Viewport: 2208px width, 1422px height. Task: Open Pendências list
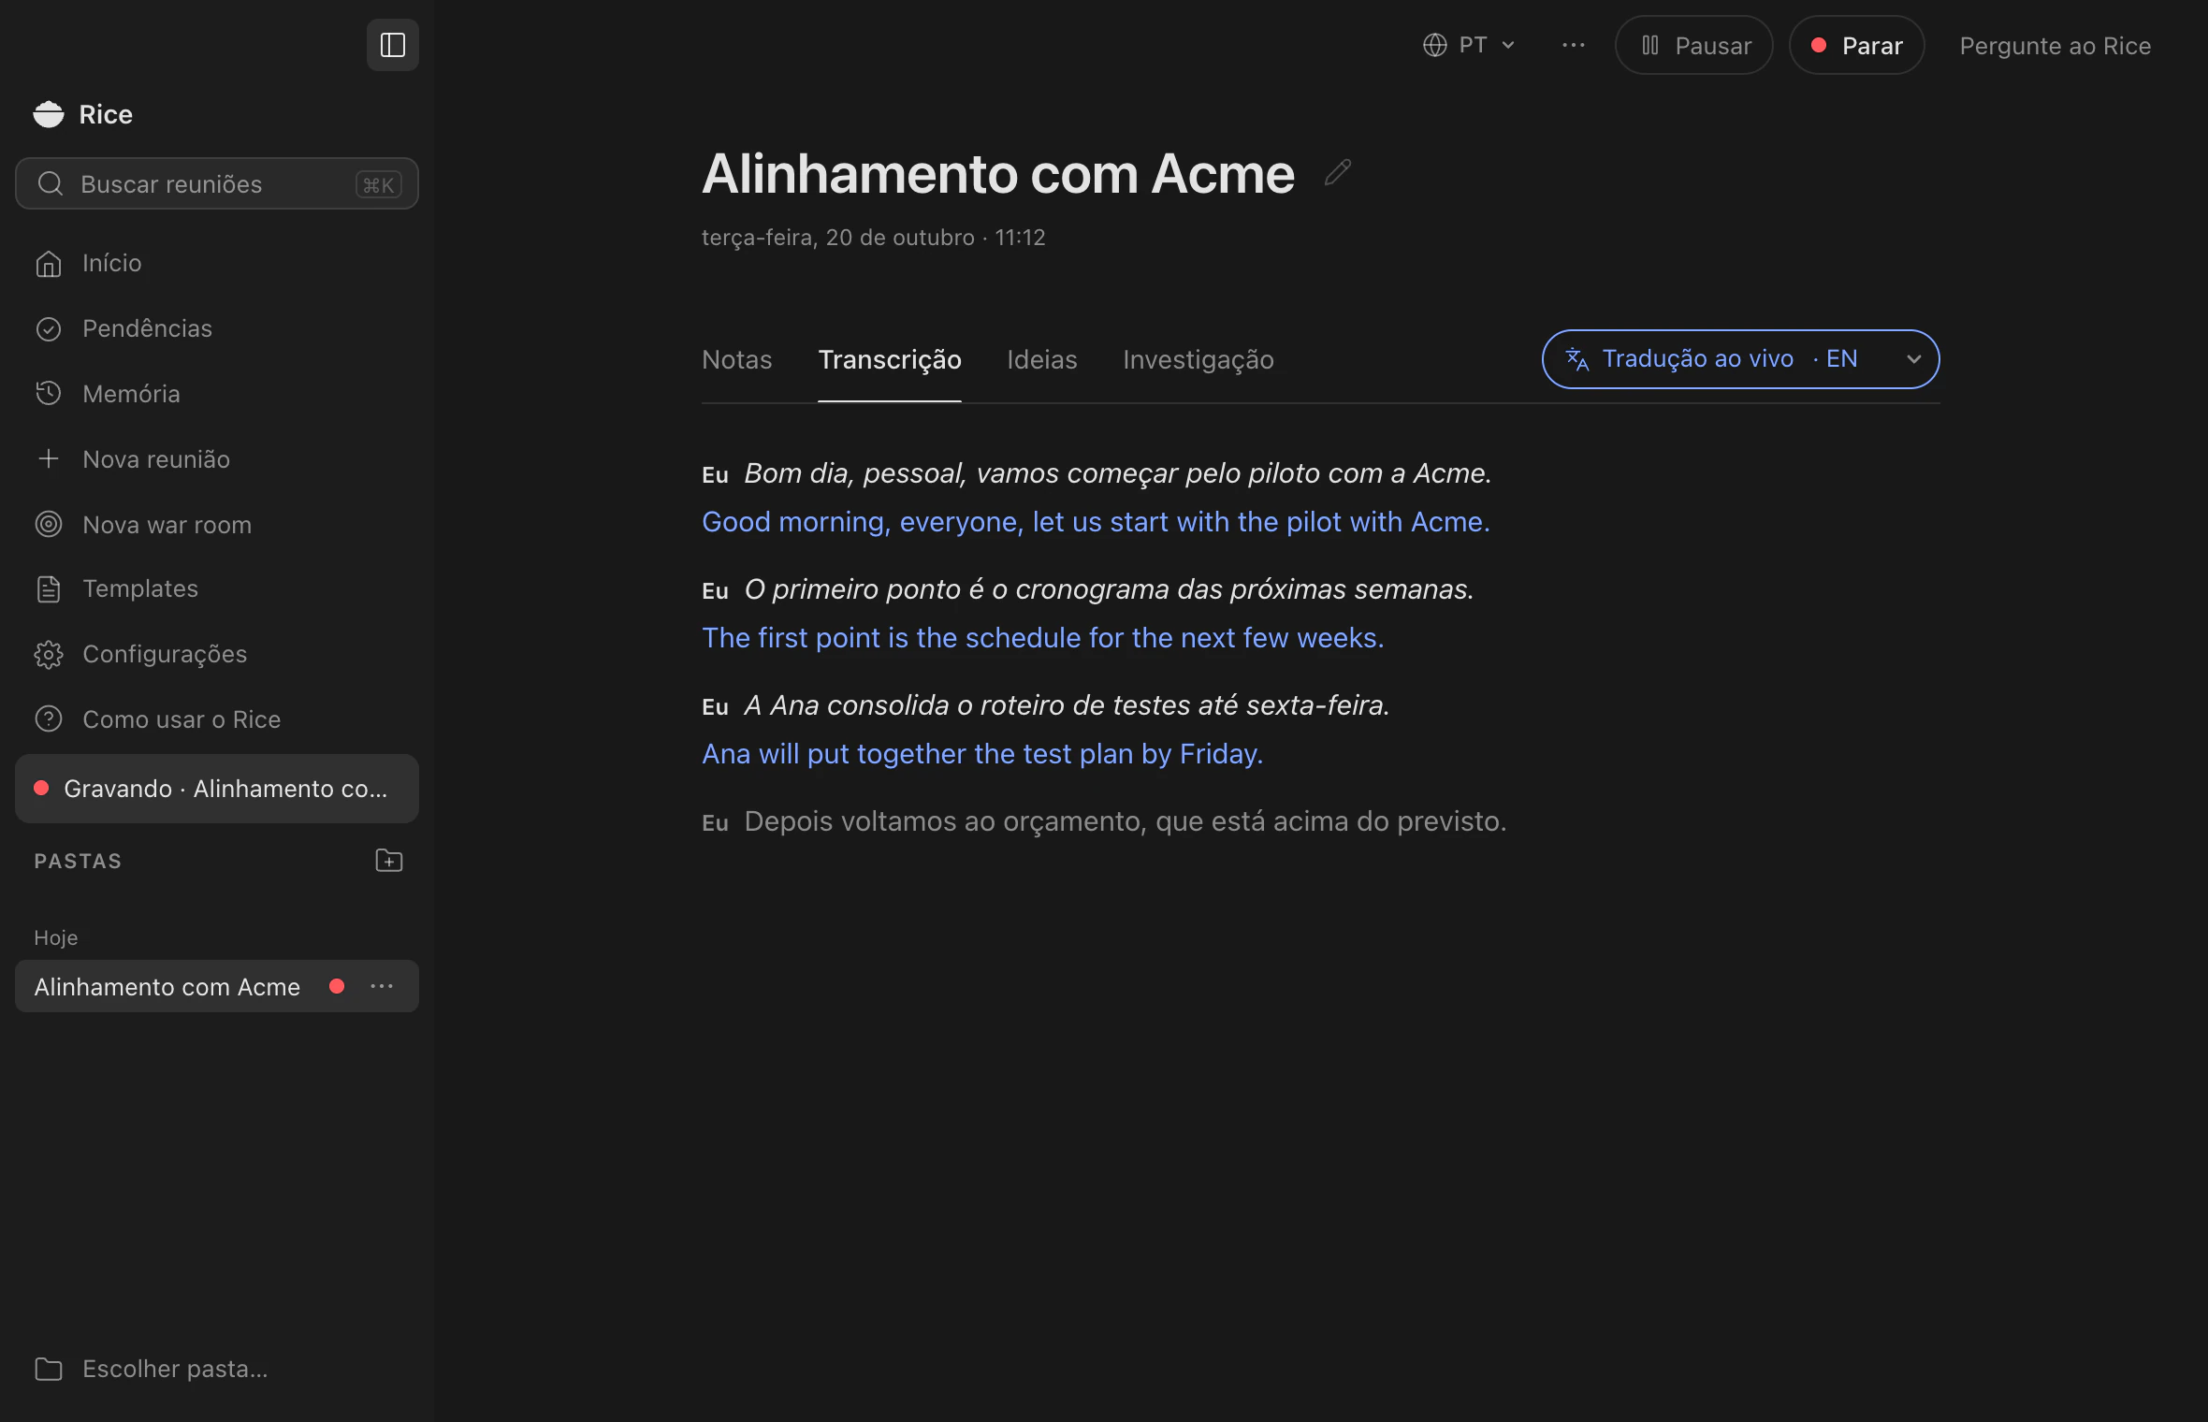pyautogui.click(x=217, y=328)
